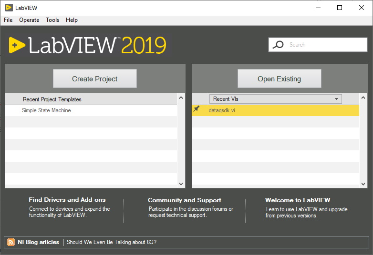Open Find Drivers and Add-ons link
The width and height of the screenshot is (373, 255).
67,200
